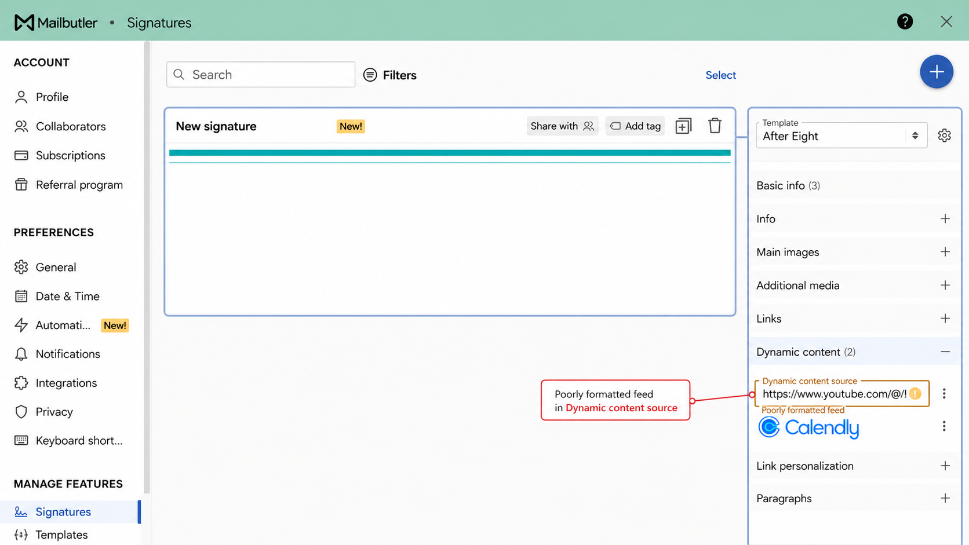The image size is (969, 545).
Task: Collapse the Dynamic content section
Action: (945, 352)
